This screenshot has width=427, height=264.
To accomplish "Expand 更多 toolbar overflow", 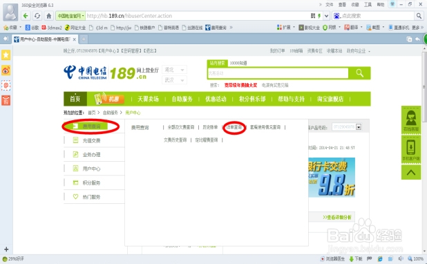I will click(x=418, y=27).
